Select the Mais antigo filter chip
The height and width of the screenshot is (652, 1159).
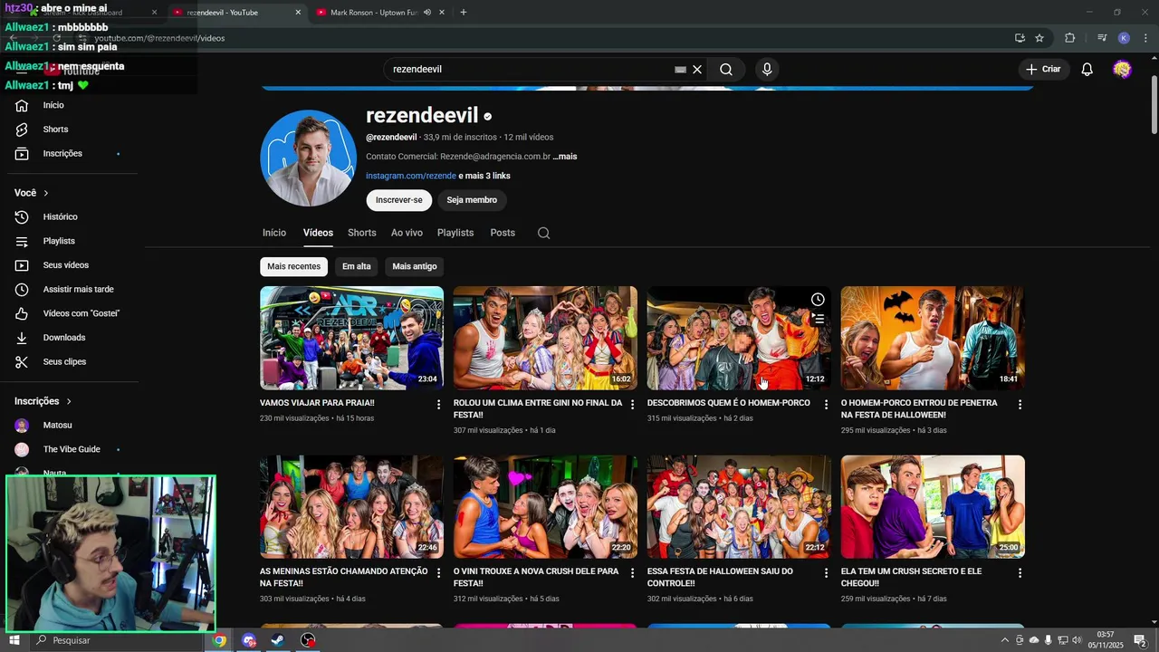tap(415, 266)
